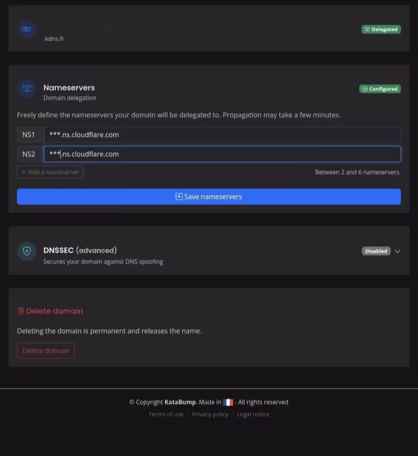This screenshot has width=418, height=456.
Task: Click the checkmark icon in Configured badge
Action: click(365, 89)
